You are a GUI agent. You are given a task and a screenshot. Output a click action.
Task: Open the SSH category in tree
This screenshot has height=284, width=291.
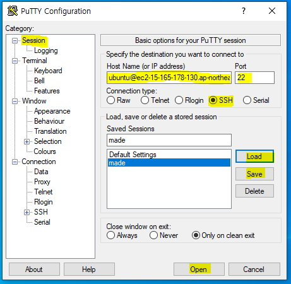(41, 212)
